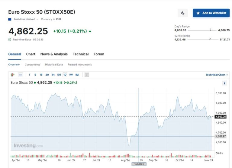Click the real-time data clock icon
The height and width of the screenshot is (168, 232).
pyautogui.click(x=10, y=40)
